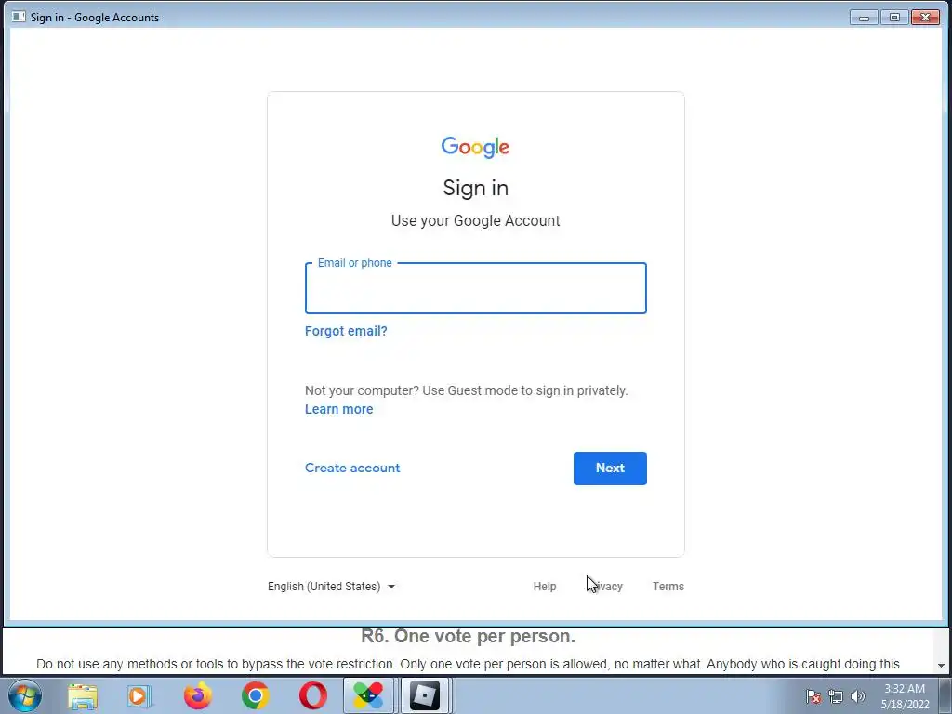Click the R6. One vote per person. heading
Image resolution: width=952 pixels, height=714 pixels.
coord(469,636)
